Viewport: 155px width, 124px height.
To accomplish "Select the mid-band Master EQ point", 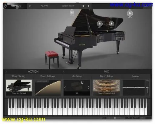I will (x=135, y=88).
